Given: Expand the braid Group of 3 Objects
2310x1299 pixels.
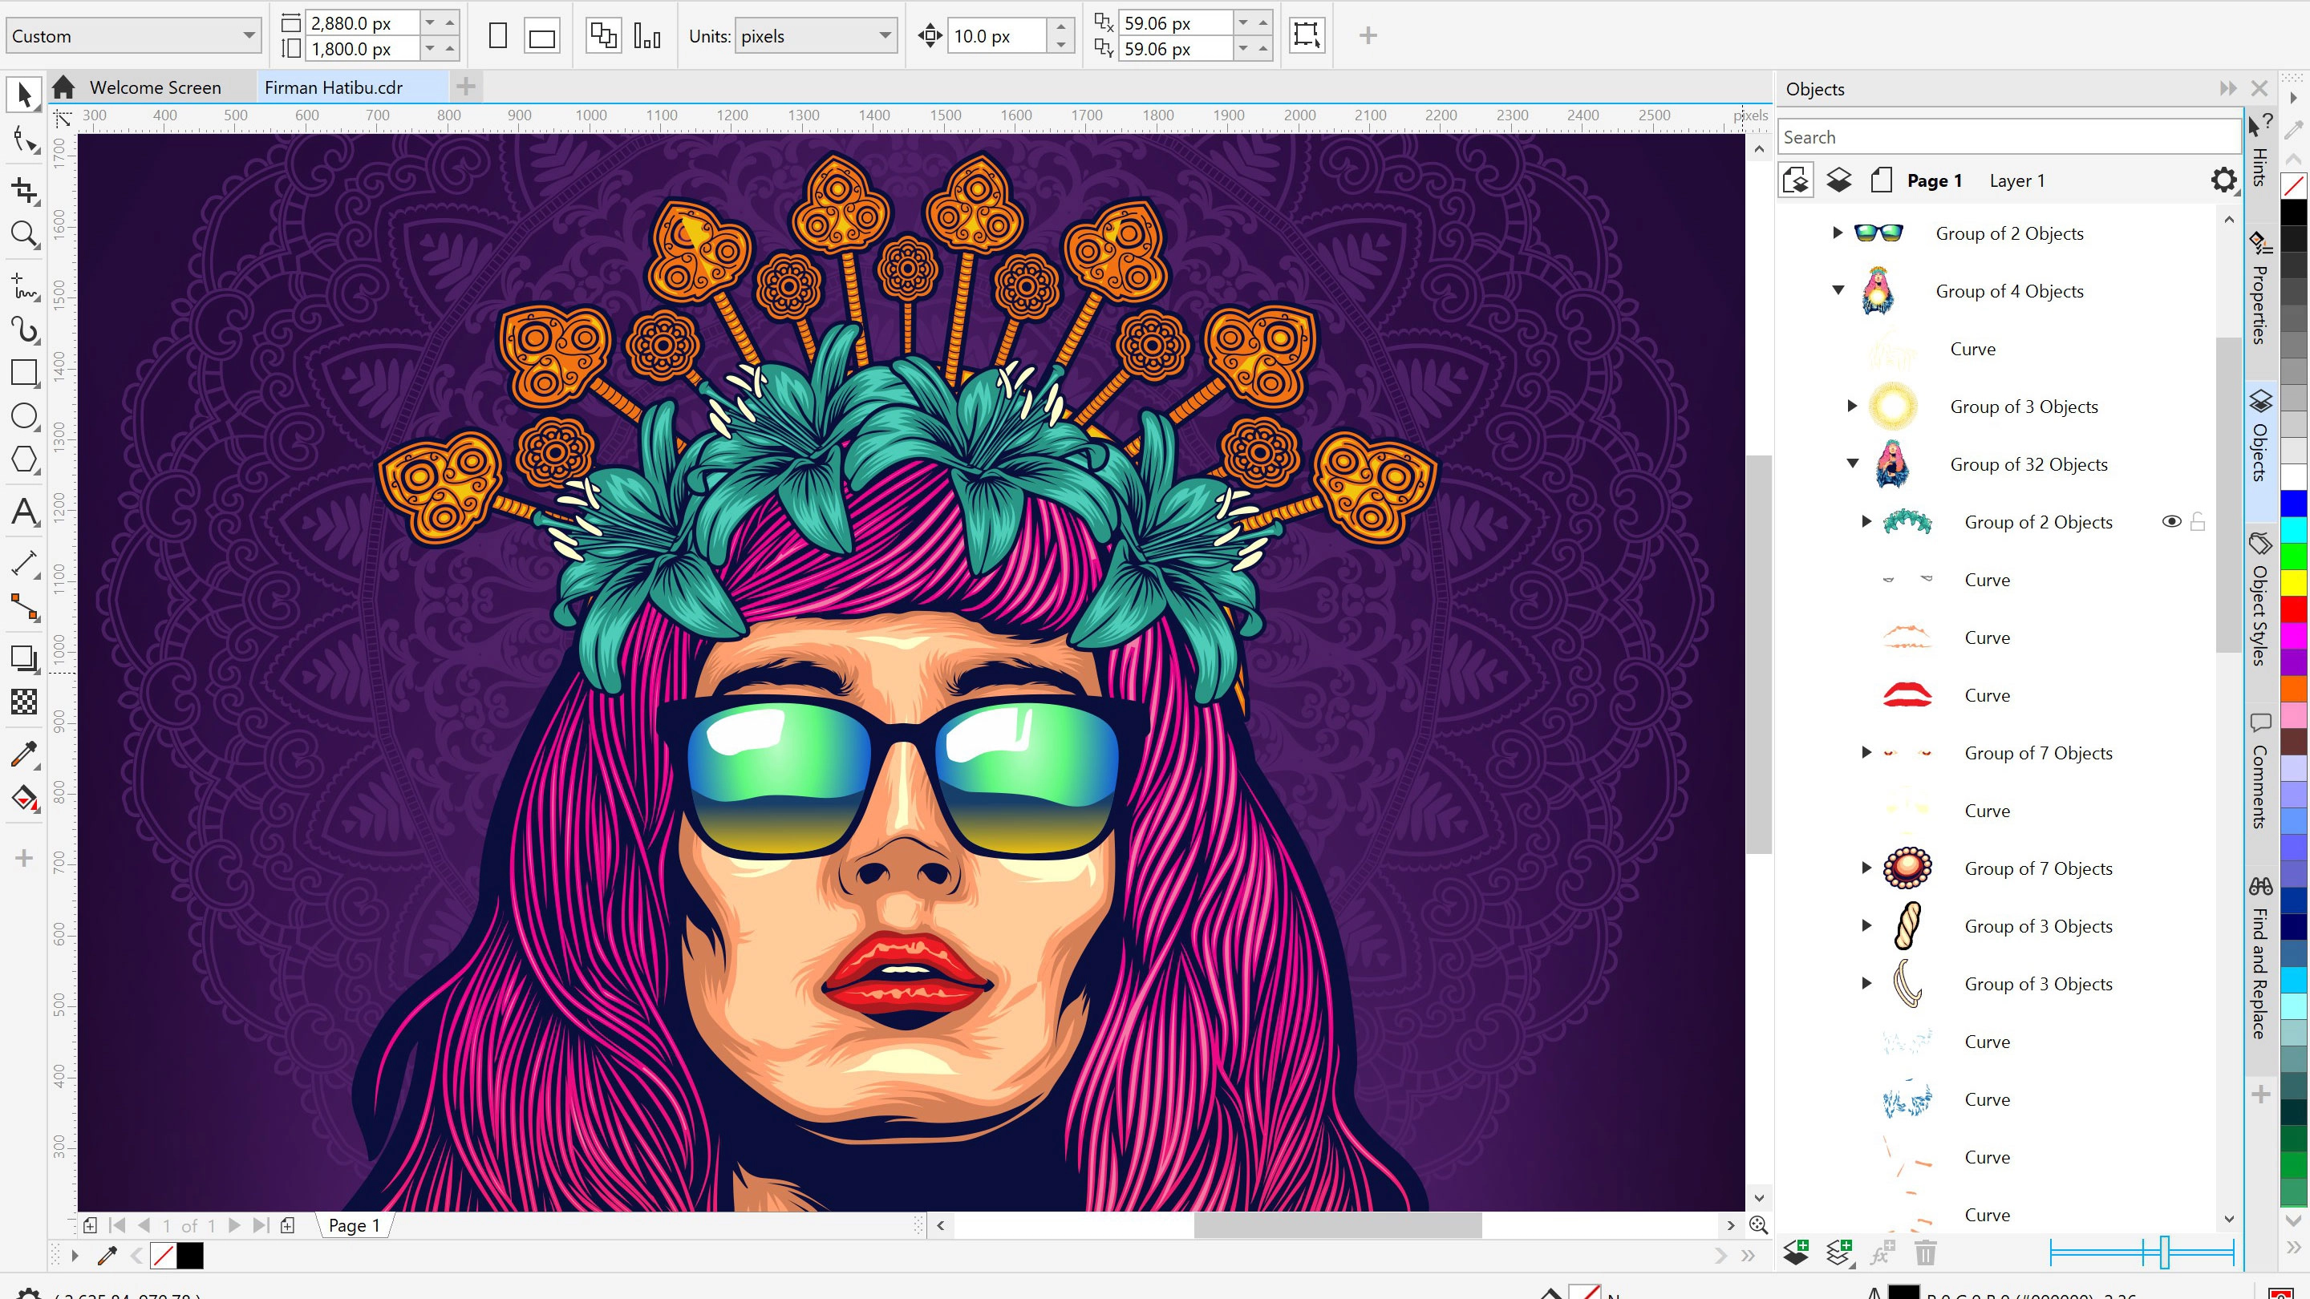Looking at the screenshot, I should coord(1866,925).
